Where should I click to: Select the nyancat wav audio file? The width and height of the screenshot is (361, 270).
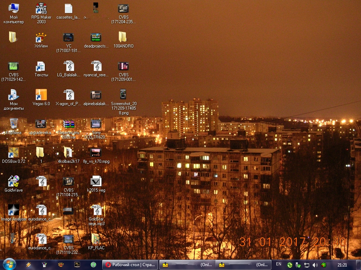[x=96, y=66]
